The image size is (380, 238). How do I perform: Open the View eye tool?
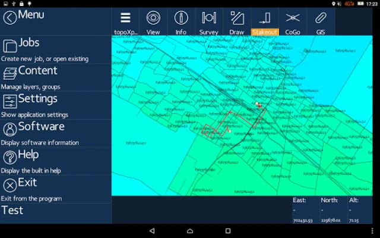click(153, 22)
